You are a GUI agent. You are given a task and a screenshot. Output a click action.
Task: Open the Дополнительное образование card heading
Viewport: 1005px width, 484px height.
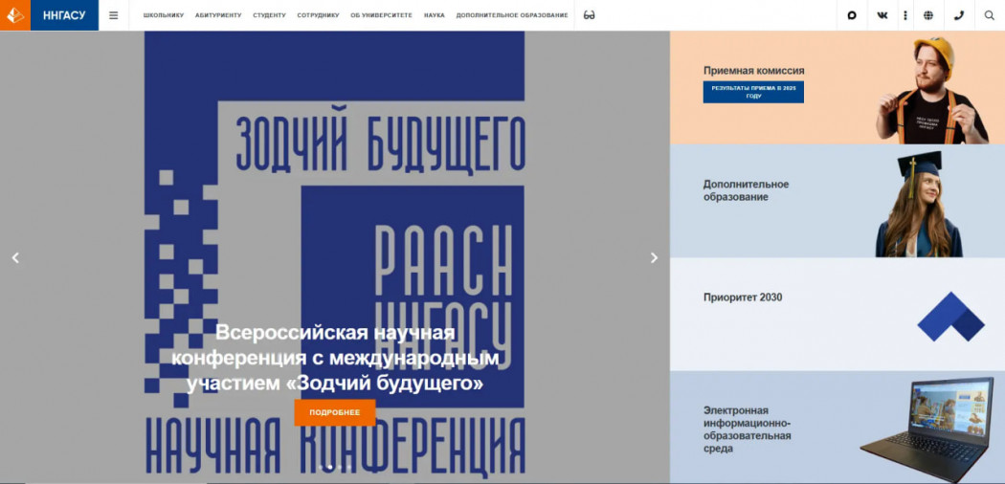coord(746,190)
